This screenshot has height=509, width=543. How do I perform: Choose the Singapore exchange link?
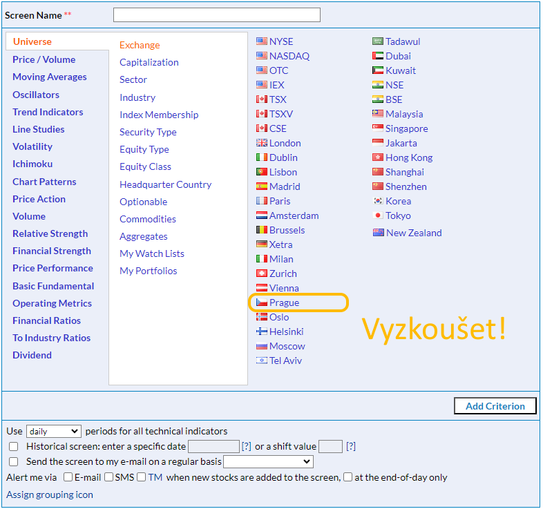(x=407, y=128)
